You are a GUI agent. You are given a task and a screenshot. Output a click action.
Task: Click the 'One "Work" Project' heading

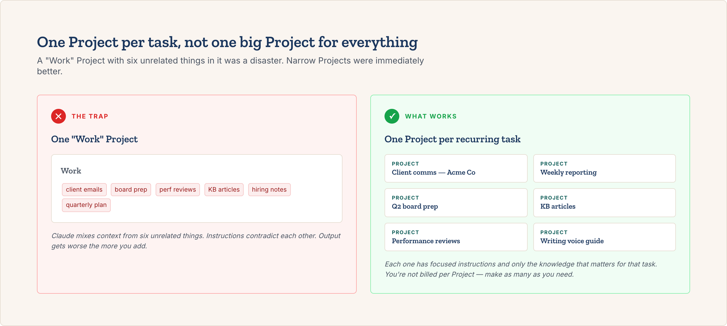pyautogui.click(x=94, y=139)
